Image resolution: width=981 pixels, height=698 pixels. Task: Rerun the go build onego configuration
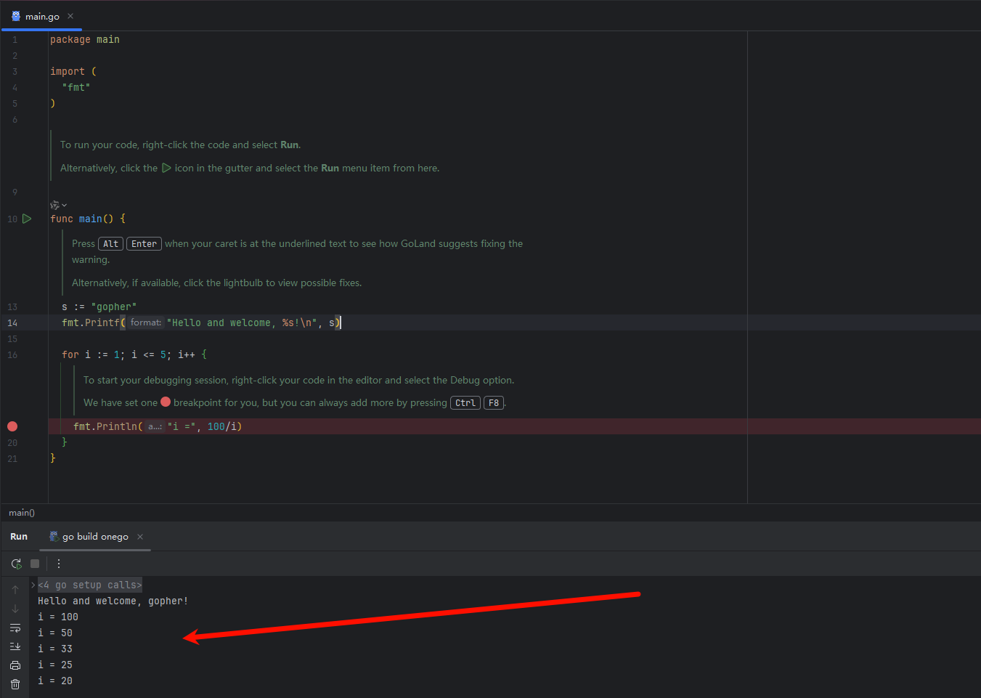coord(16,564)
